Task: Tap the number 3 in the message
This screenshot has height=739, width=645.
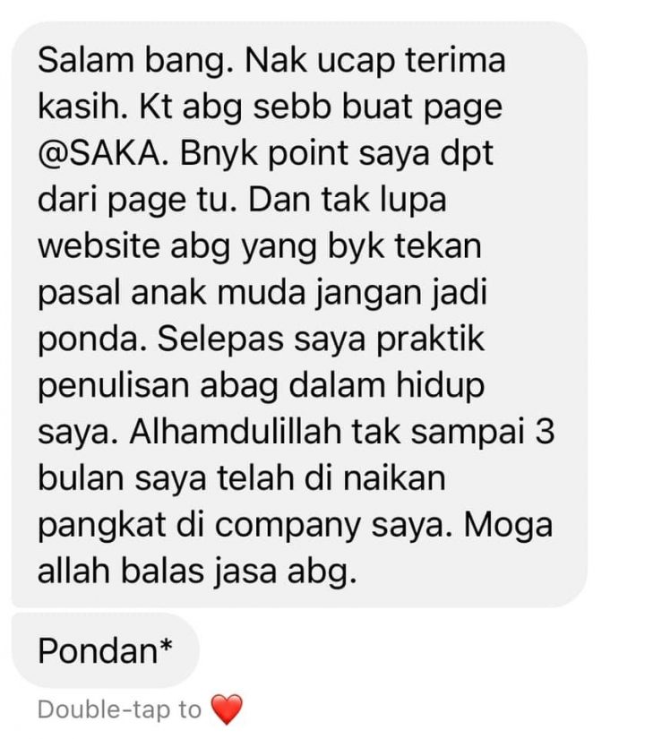Action: tap(545, 431)
